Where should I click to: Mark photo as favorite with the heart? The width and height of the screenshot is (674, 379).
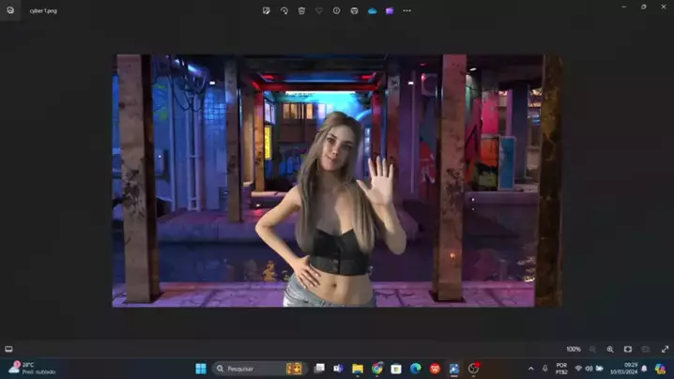(x=319, y=10)
